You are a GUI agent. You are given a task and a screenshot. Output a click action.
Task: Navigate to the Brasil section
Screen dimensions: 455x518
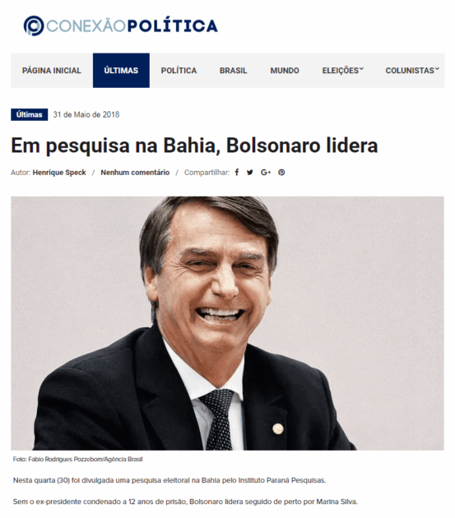tap(233, 71)
